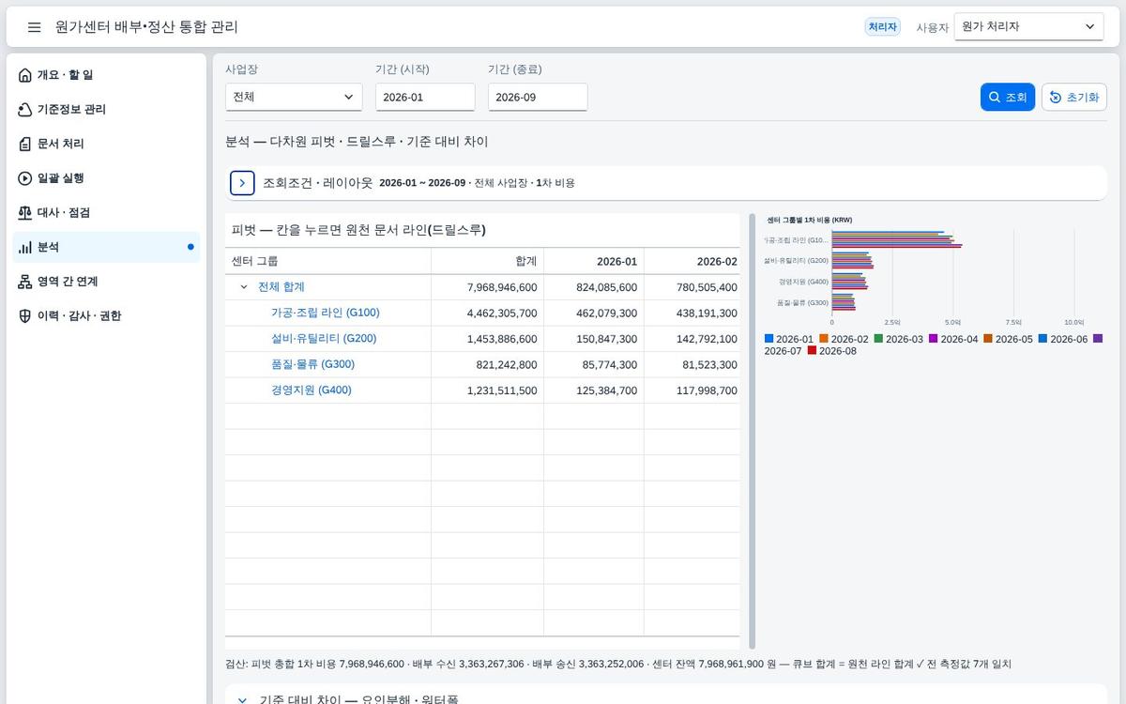Click the 품질·물류 (G300) row in the pivot
Viewport: 1126px width, 704px height.
[x=312, y=364]
